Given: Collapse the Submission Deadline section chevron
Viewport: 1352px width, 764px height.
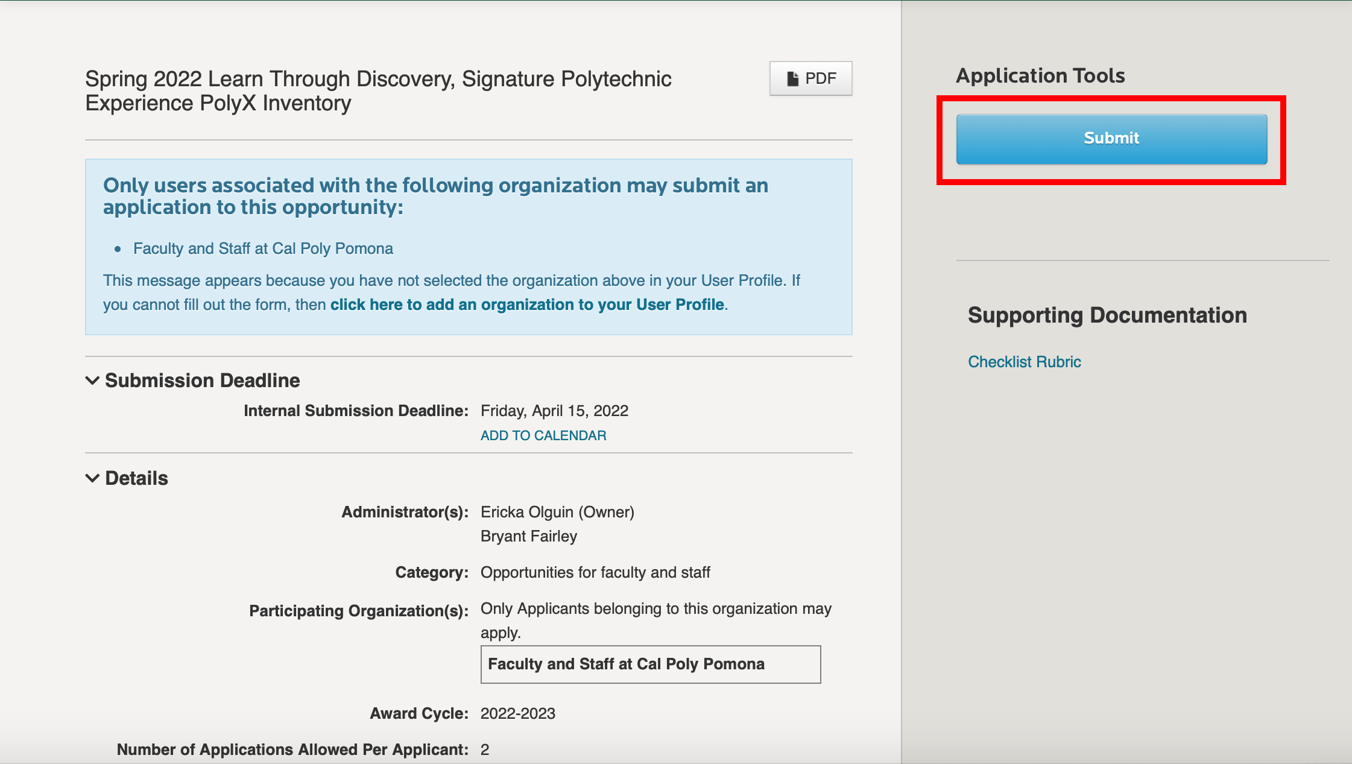Looking at the screenshot, I should click(92, 380).
